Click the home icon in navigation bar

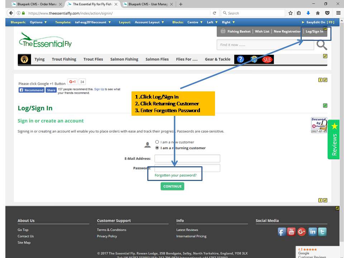[24, 59]
